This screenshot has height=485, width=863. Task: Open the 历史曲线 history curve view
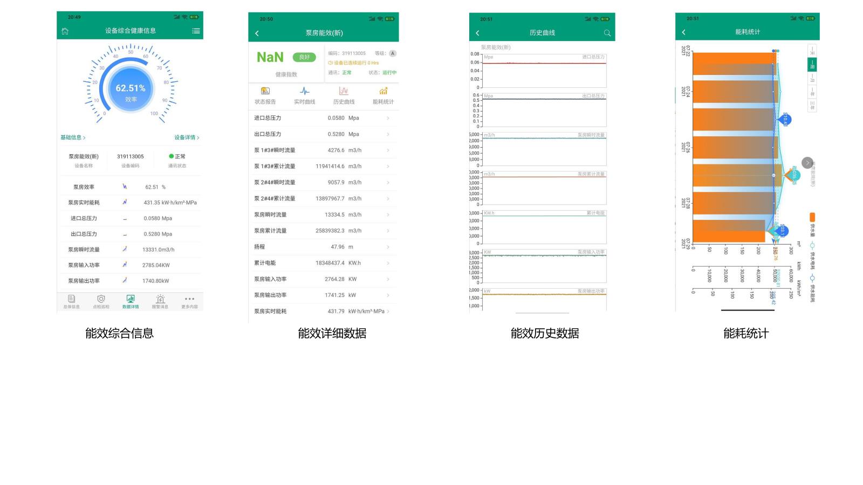(x=344, y=94)
